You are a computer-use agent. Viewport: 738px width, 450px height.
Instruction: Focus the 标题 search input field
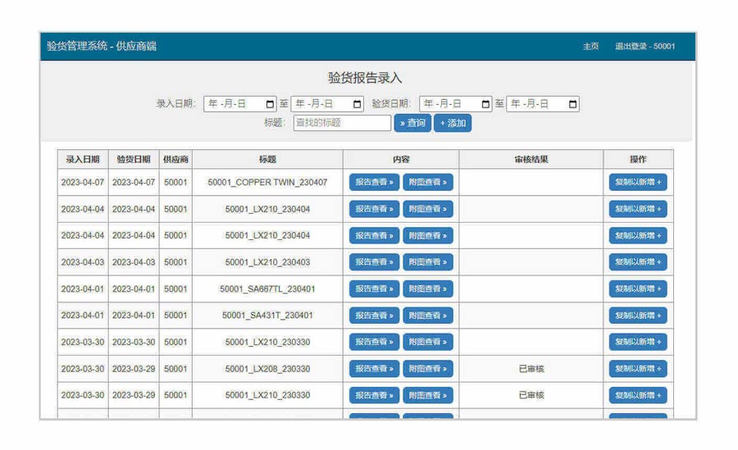342,123
